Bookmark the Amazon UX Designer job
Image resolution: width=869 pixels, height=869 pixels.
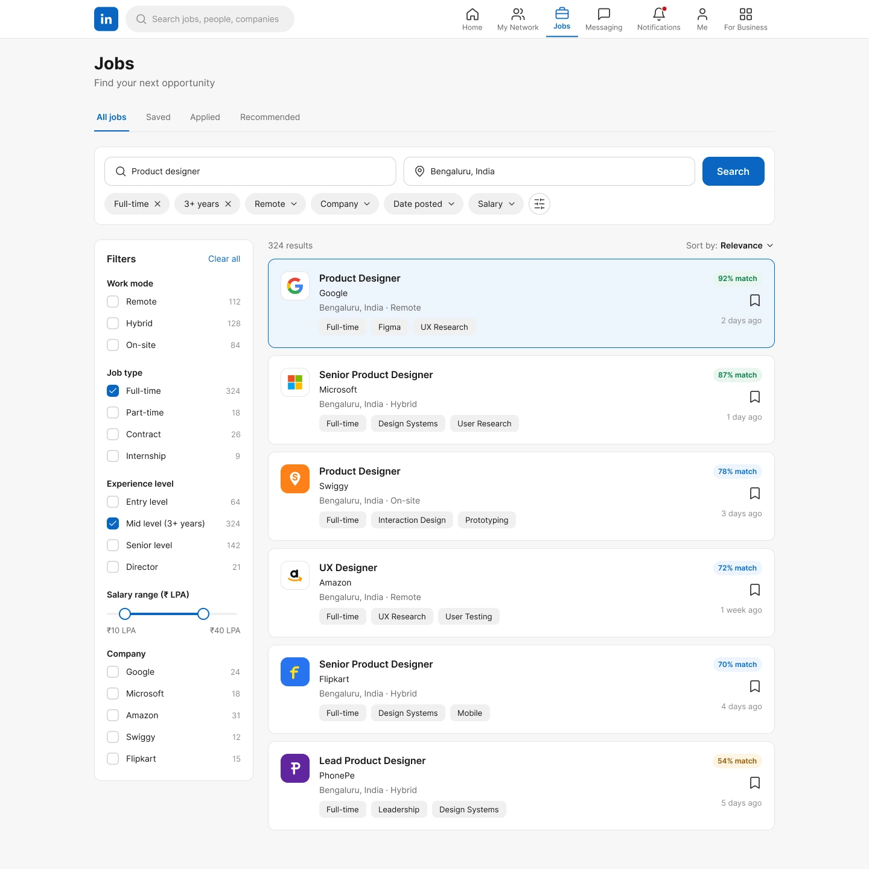coord(755,590)
